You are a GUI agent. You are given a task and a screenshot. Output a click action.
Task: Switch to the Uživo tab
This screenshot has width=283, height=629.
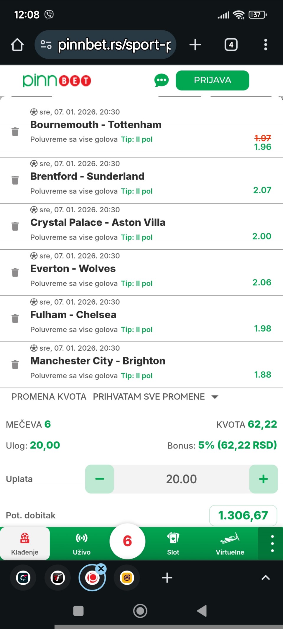point(82,543)
